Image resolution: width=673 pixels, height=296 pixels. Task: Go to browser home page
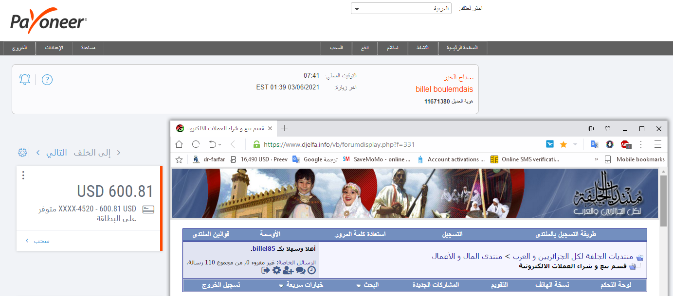tap(179, 144)
